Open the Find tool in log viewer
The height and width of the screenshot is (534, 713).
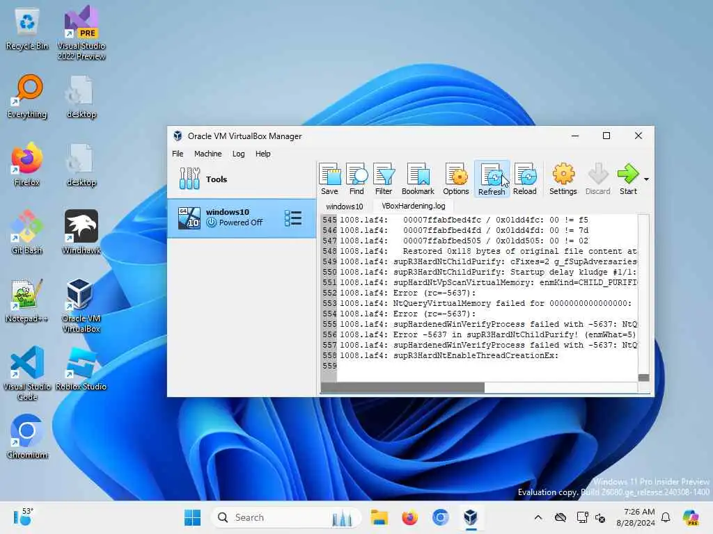pyautogui.click(x=356, y=179)
